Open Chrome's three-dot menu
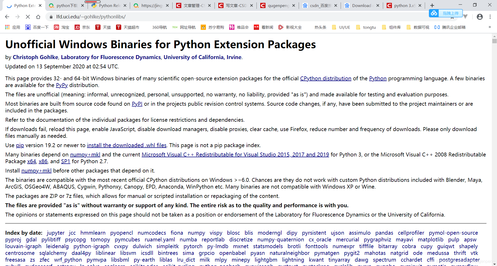The width and height of the screenshot is (497, 266). [x=490, y=17]
